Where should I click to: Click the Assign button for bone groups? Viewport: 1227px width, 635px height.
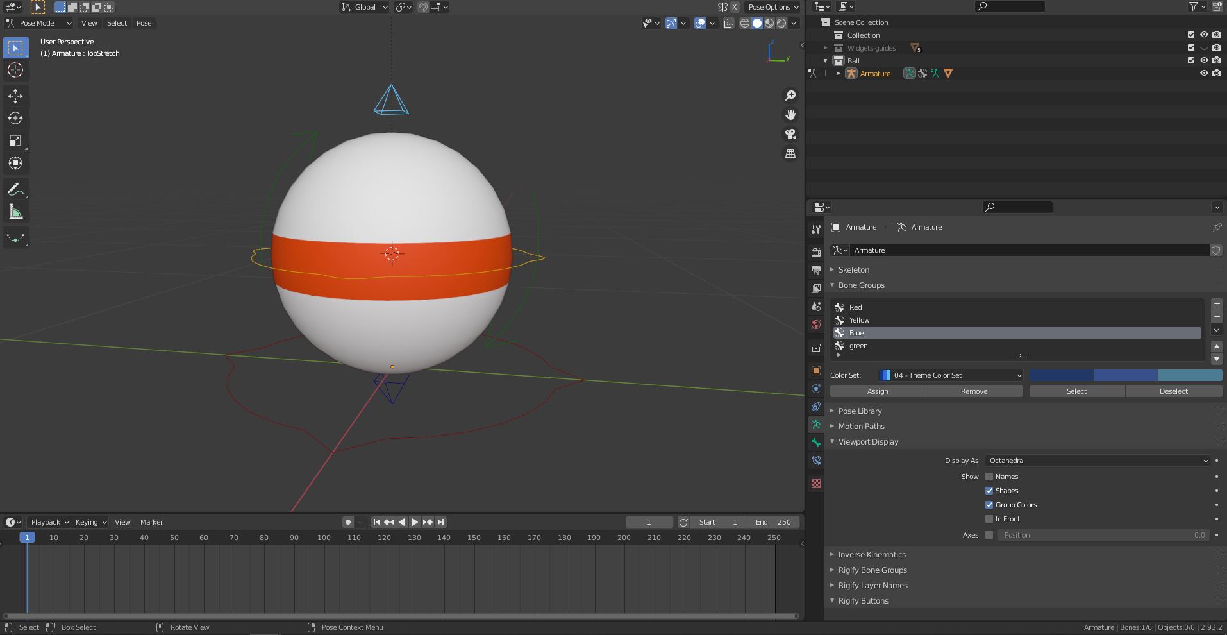click(x=878, y=391)
